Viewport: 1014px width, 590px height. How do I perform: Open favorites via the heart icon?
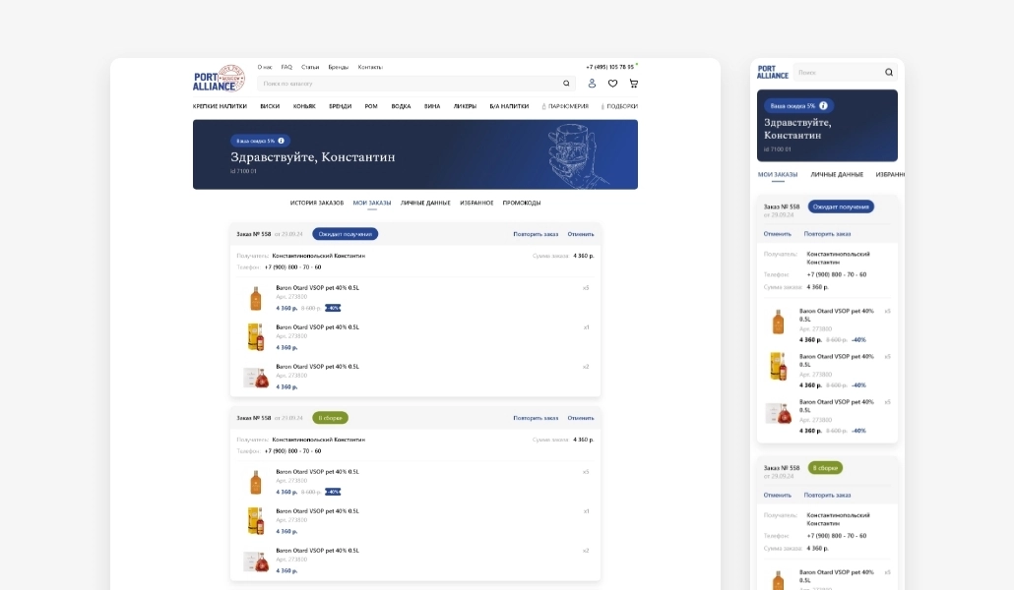pyautogui.click(x=612, y=84)
